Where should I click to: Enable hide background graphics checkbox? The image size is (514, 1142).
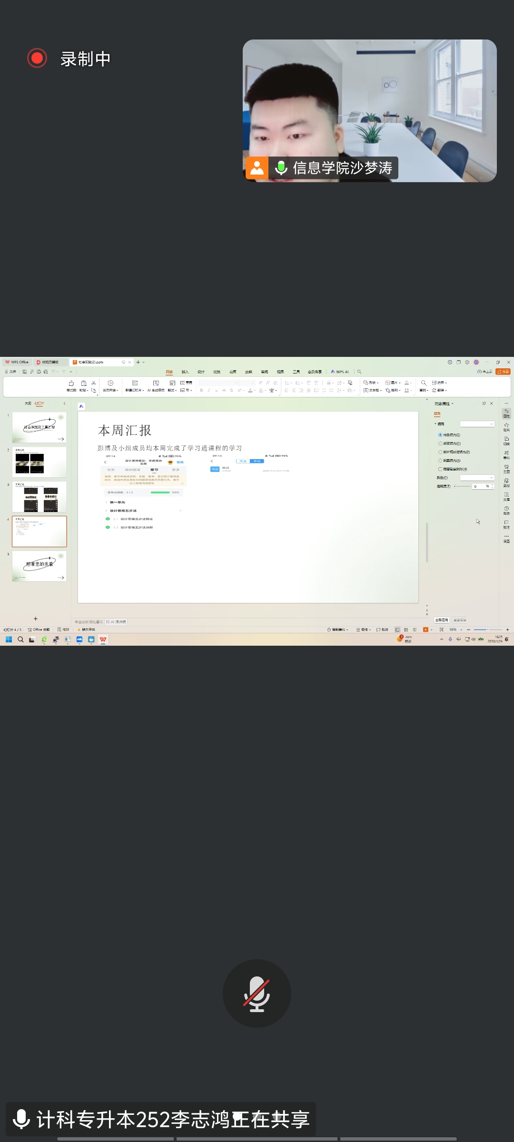[x=440, y=469]
